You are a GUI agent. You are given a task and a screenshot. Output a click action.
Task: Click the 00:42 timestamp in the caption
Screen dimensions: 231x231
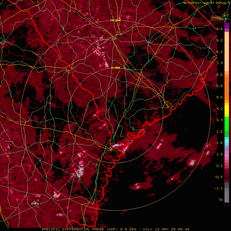click(184, 229)
